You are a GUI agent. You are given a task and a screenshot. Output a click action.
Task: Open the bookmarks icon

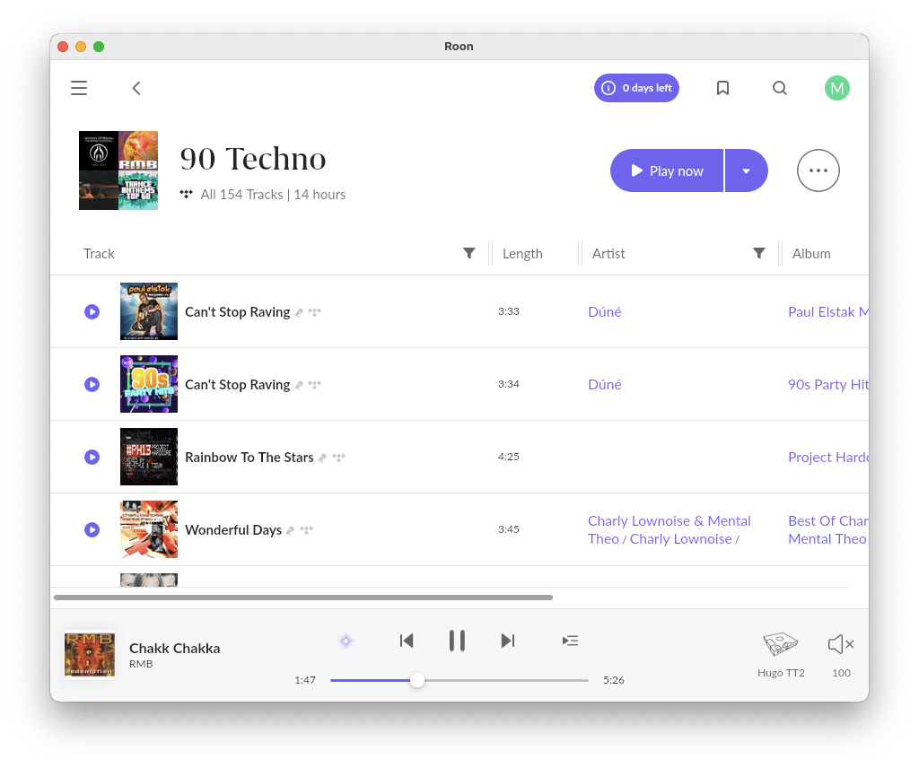click(722, 88)
